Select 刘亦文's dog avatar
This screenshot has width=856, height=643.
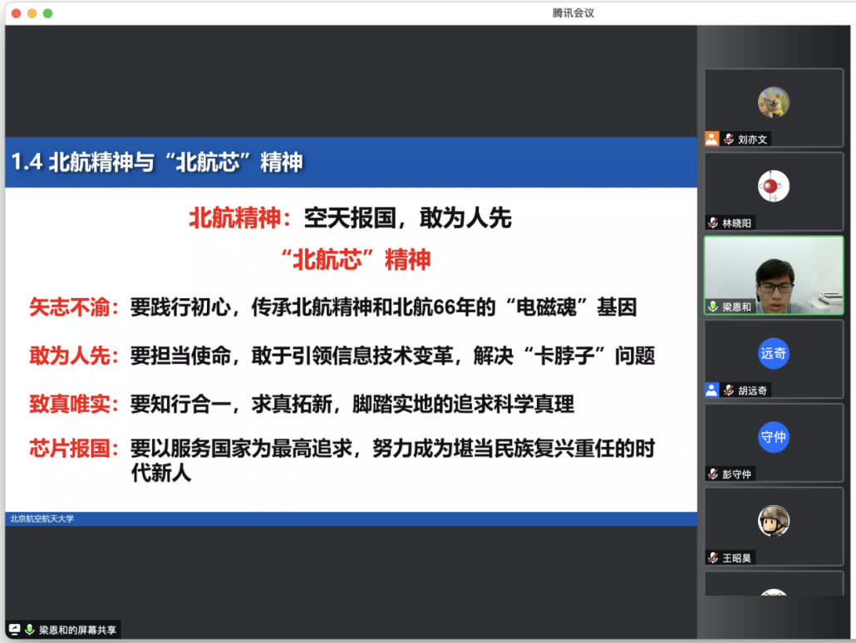click(x=773, y=102)
